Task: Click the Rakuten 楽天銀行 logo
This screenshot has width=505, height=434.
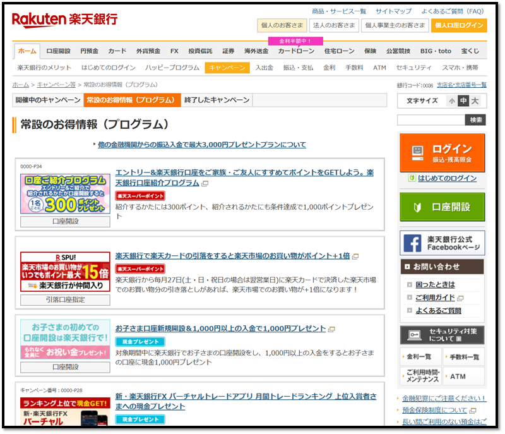Action: click(65, 20)
